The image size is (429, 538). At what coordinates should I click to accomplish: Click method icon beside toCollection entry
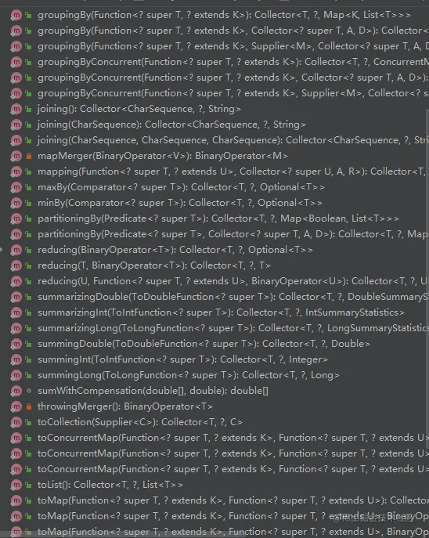tap(16, 422)
